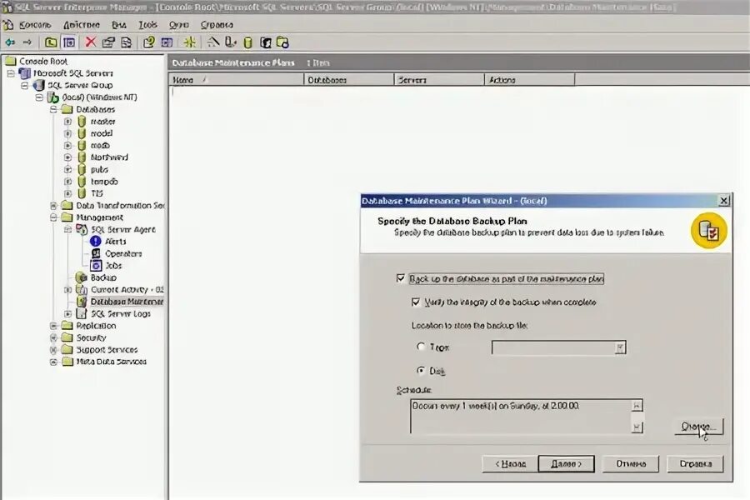Viewport: 750px width, 500px height.
Task: Select the Current Activity tree node
Action: pos(127,289)
